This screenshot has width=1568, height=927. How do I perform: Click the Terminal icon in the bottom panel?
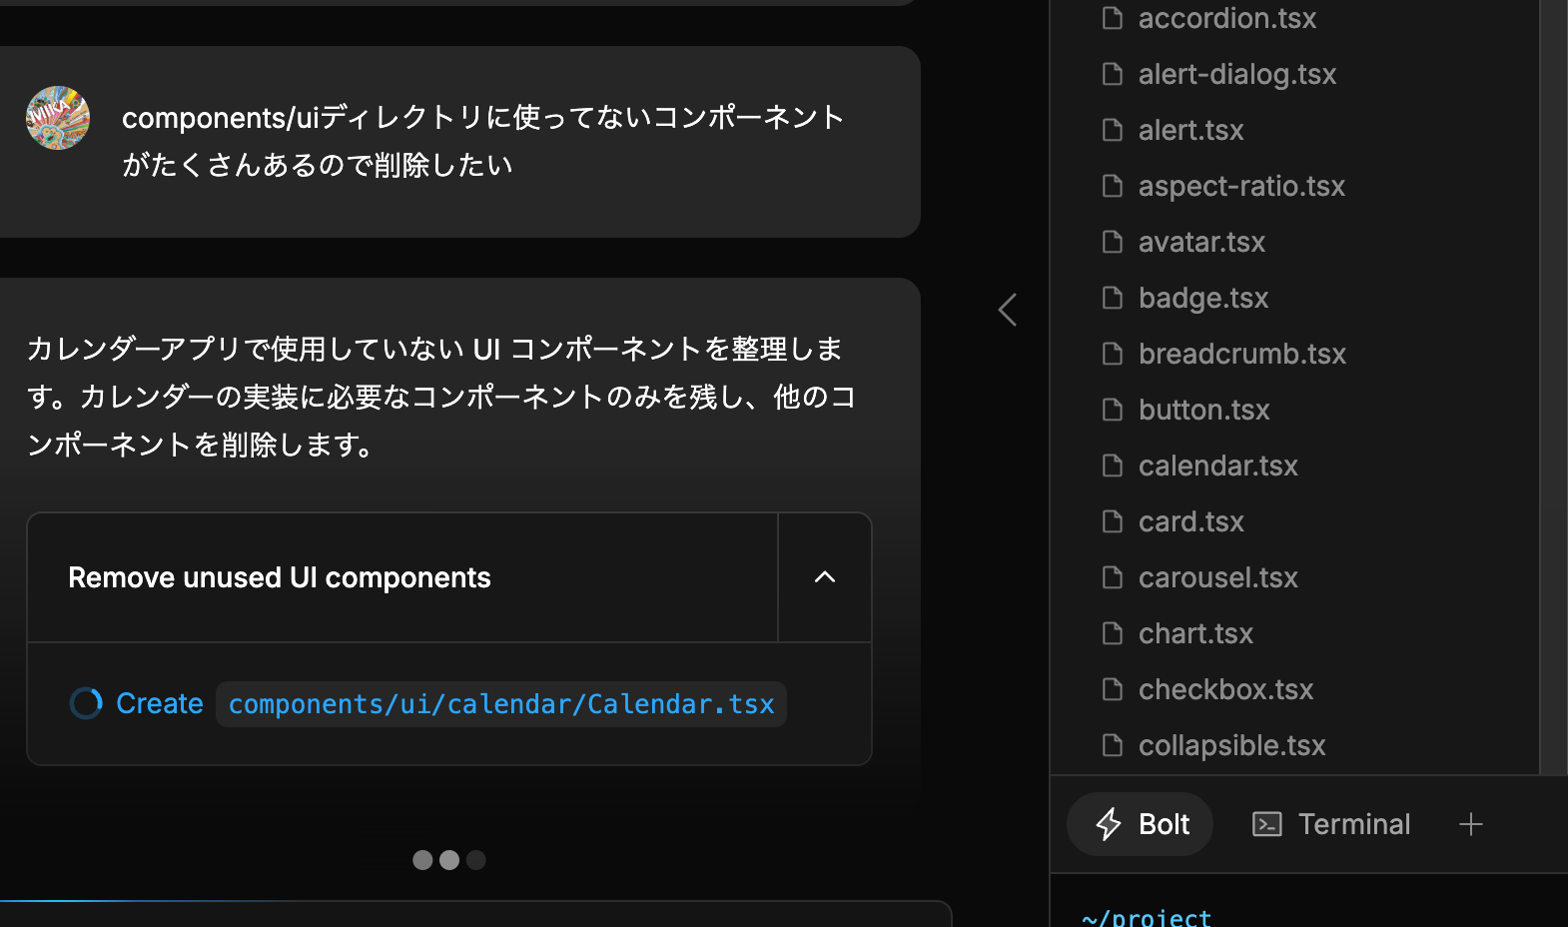[x=1267, y=824]
